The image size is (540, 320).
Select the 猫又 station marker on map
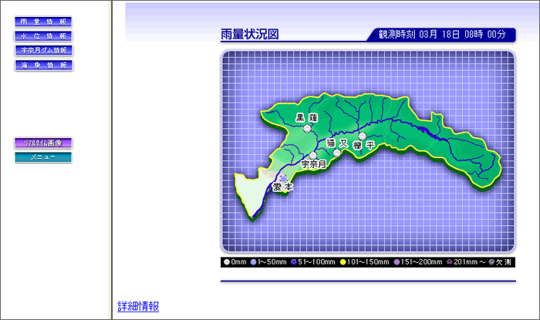point(337,153)
